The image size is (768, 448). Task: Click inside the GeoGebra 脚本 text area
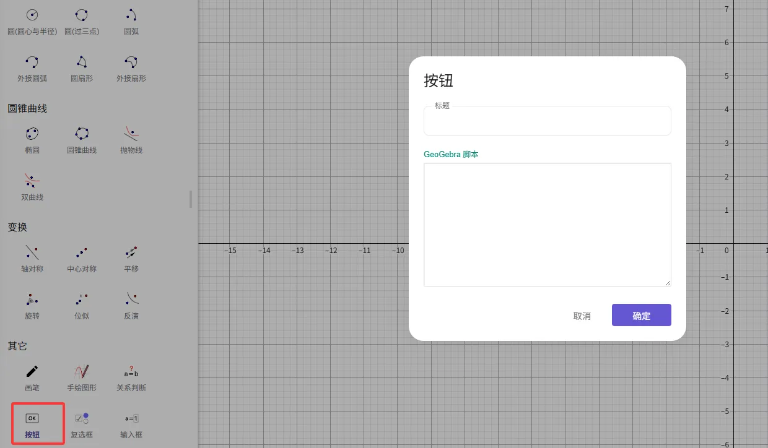[x=547, y=224]
